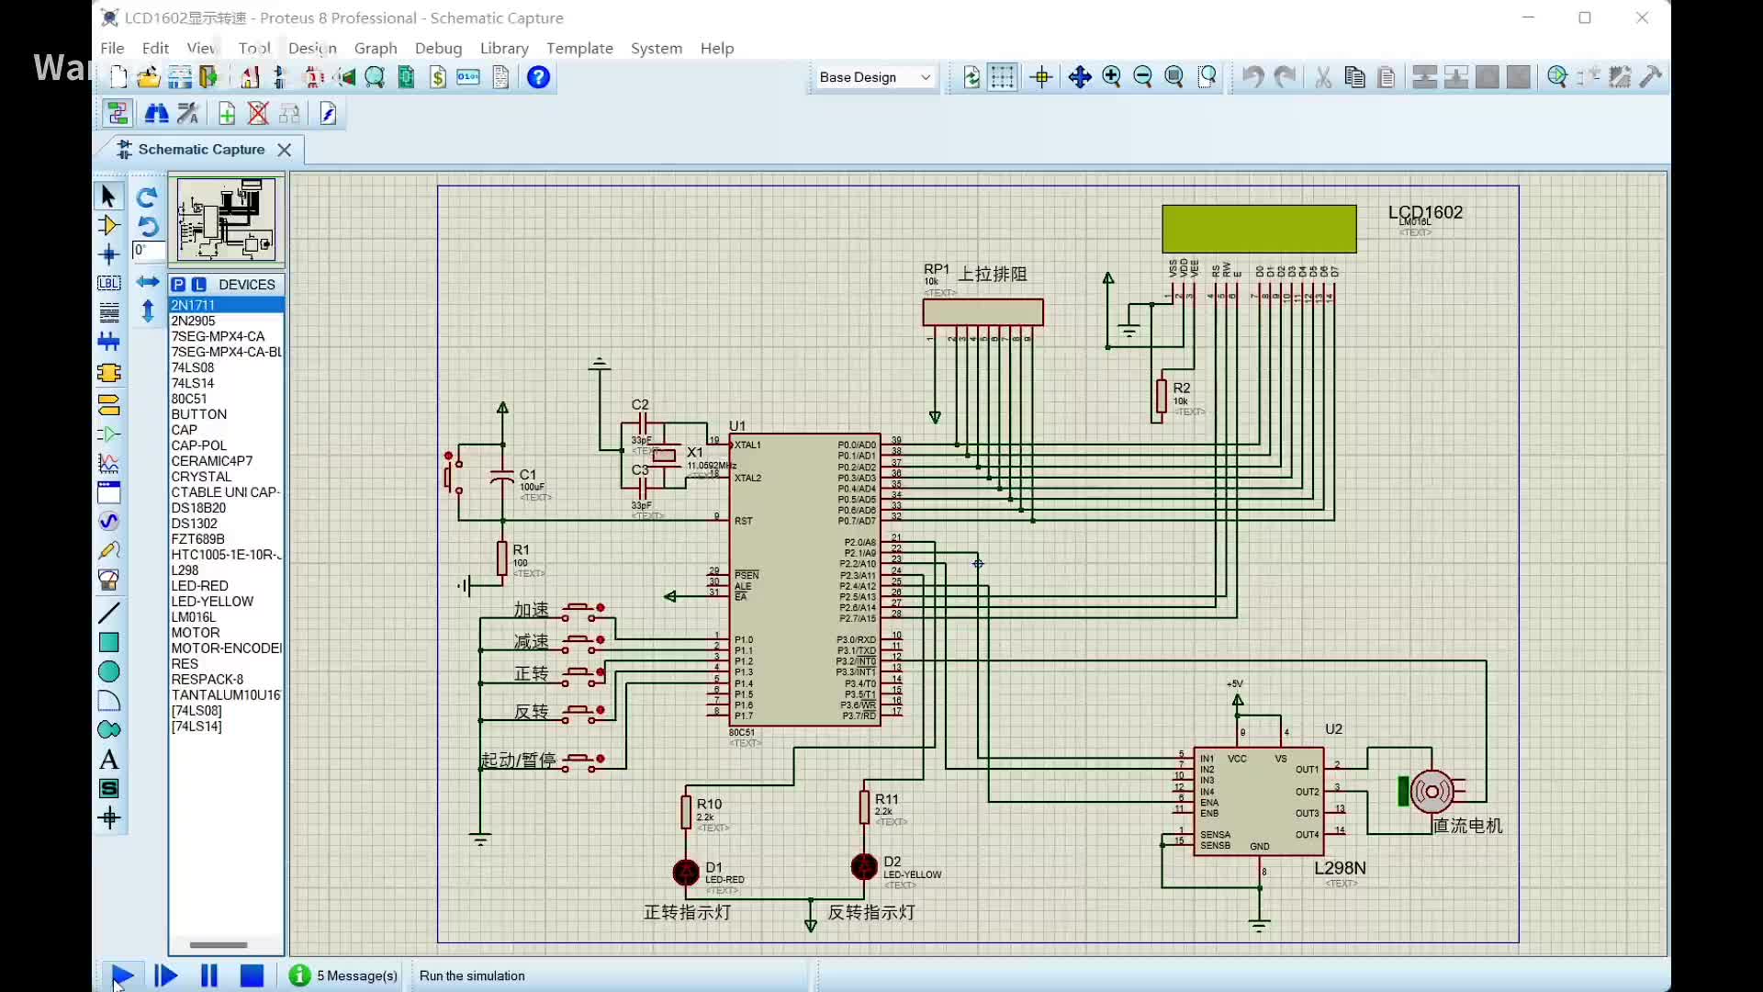Select the Probe Mode tool
Viewport: 1763px width, 992px height.
tap(108, 551)
